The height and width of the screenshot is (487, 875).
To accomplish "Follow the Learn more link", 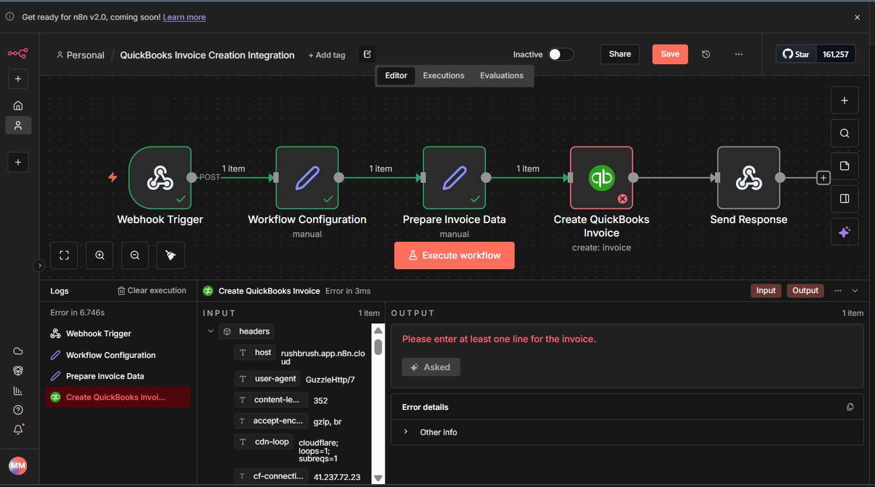I will pyautogui.click(x=184, y=17).
